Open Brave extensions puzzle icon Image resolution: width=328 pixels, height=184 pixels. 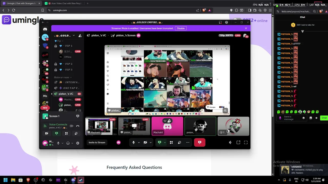coord(236,10)
